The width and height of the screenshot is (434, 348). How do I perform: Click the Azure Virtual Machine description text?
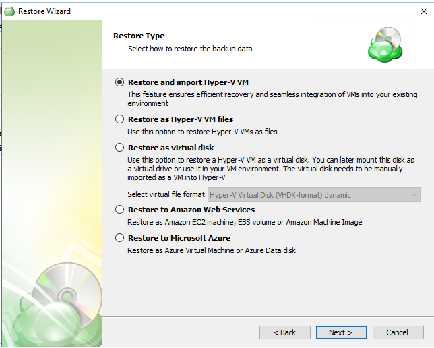pyautogui.click(x=212, y=250)
